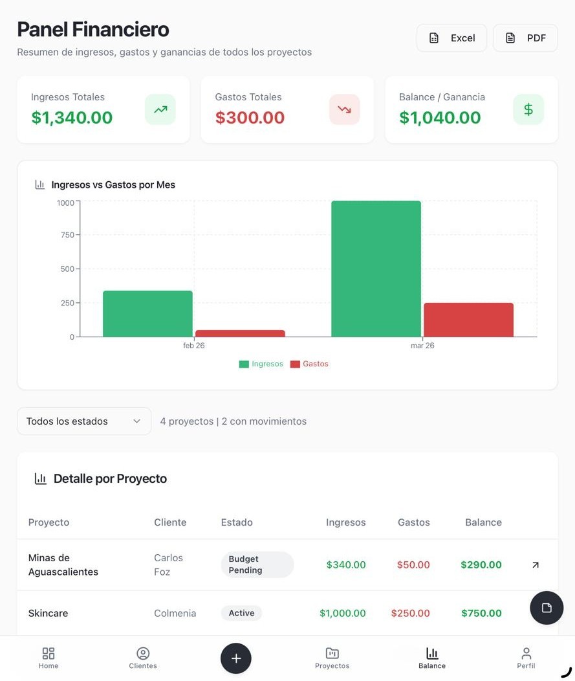Screen dimensions: 575x681
Task: Click the dark floating note button
Action: click(547, 608)
